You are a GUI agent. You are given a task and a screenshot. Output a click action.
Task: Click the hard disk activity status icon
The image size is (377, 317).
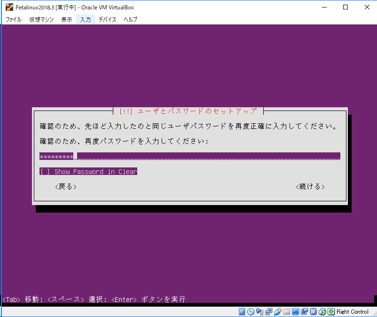[241, 311]
